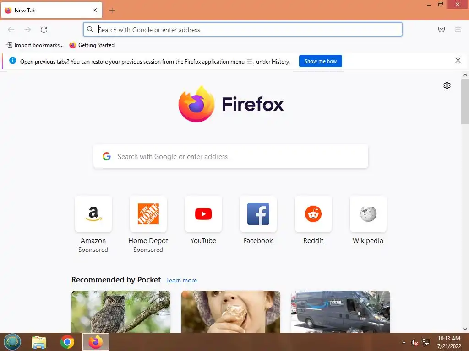Image resolution: width=469 pixels, height=351 pixels.
Task: Open the ice cream child story thumbnail
Action: coord(231,312)
